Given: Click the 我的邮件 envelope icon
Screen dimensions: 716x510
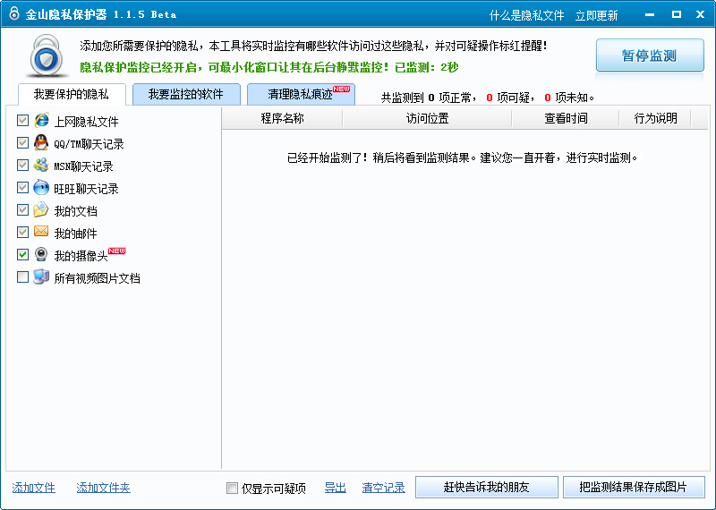Looking at the screenshot, I should (x=41, y=233).
